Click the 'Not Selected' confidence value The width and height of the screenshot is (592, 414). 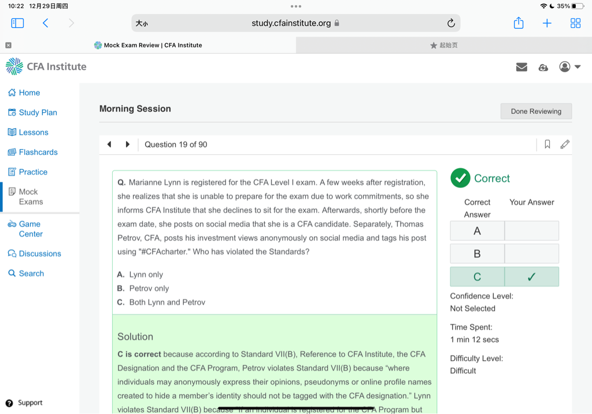click(473, 309)
